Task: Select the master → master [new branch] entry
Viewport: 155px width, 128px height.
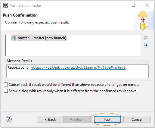Action: click(x=39, y=38)
